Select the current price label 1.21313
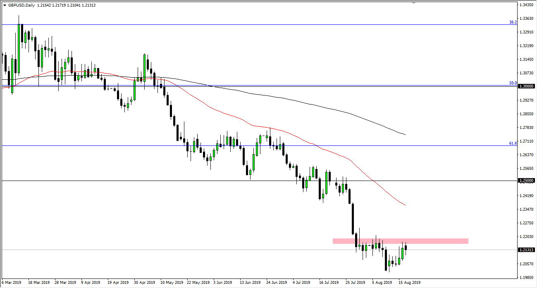This screenshot has height=288, width=537. [x=527, y=250]
